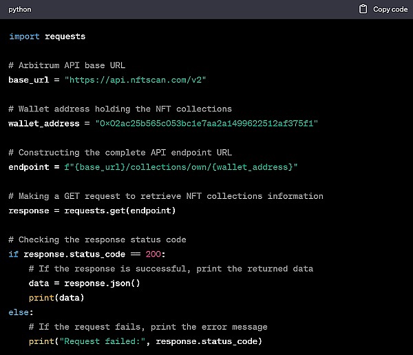Click the 'Making a GET request' comment
The width and height of the screenshot is (413, 355).
[x=165, y=196]
